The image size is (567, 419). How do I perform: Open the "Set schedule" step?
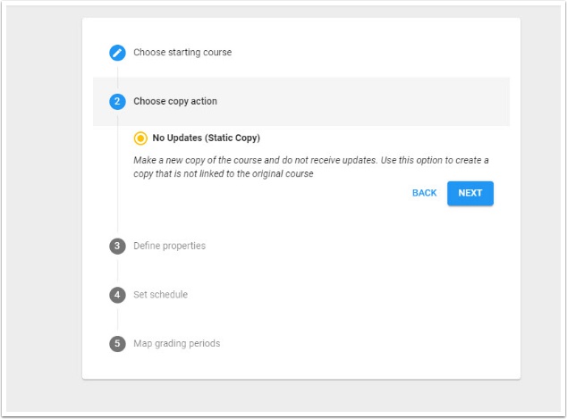(x=160, y=295)
